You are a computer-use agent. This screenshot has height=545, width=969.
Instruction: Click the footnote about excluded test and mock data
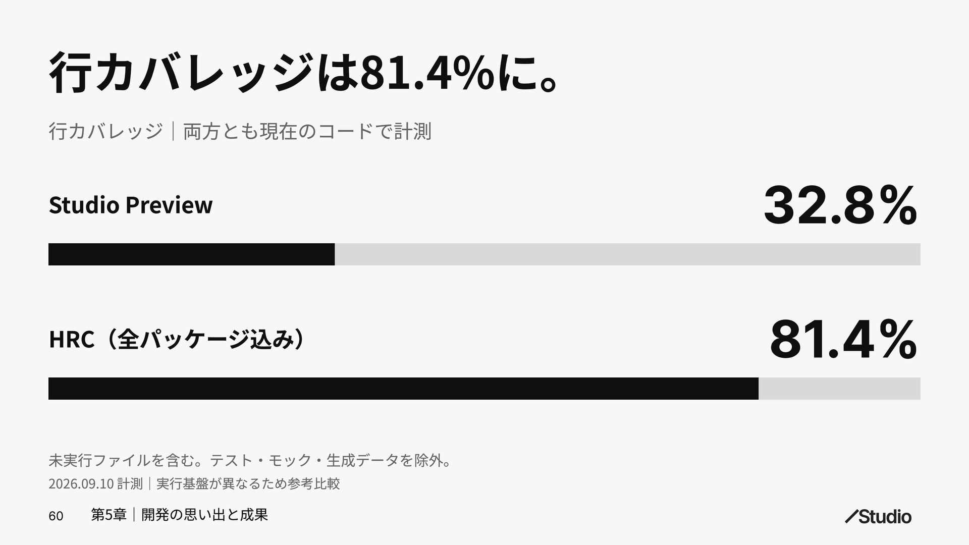click(251, 460)
